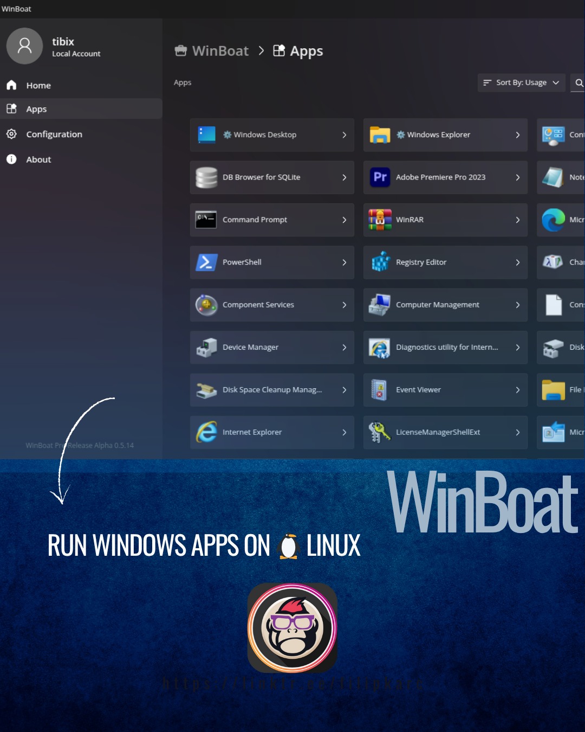Click the Internet Explorer icon

coord(206,432)
